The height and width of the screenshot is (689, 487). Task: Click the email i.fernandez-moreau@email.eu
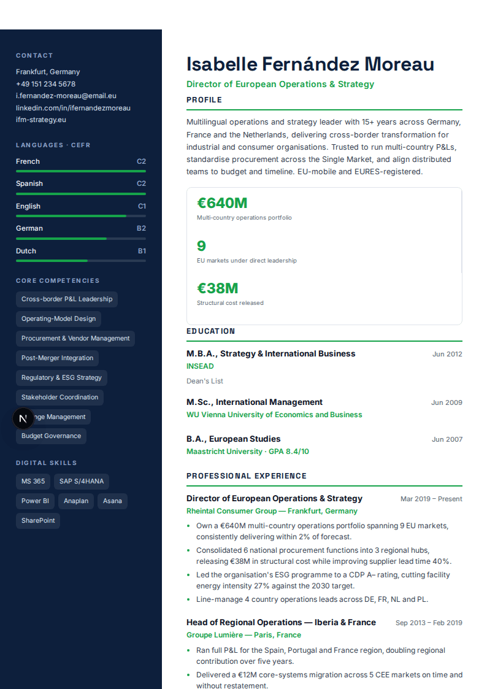66,96
